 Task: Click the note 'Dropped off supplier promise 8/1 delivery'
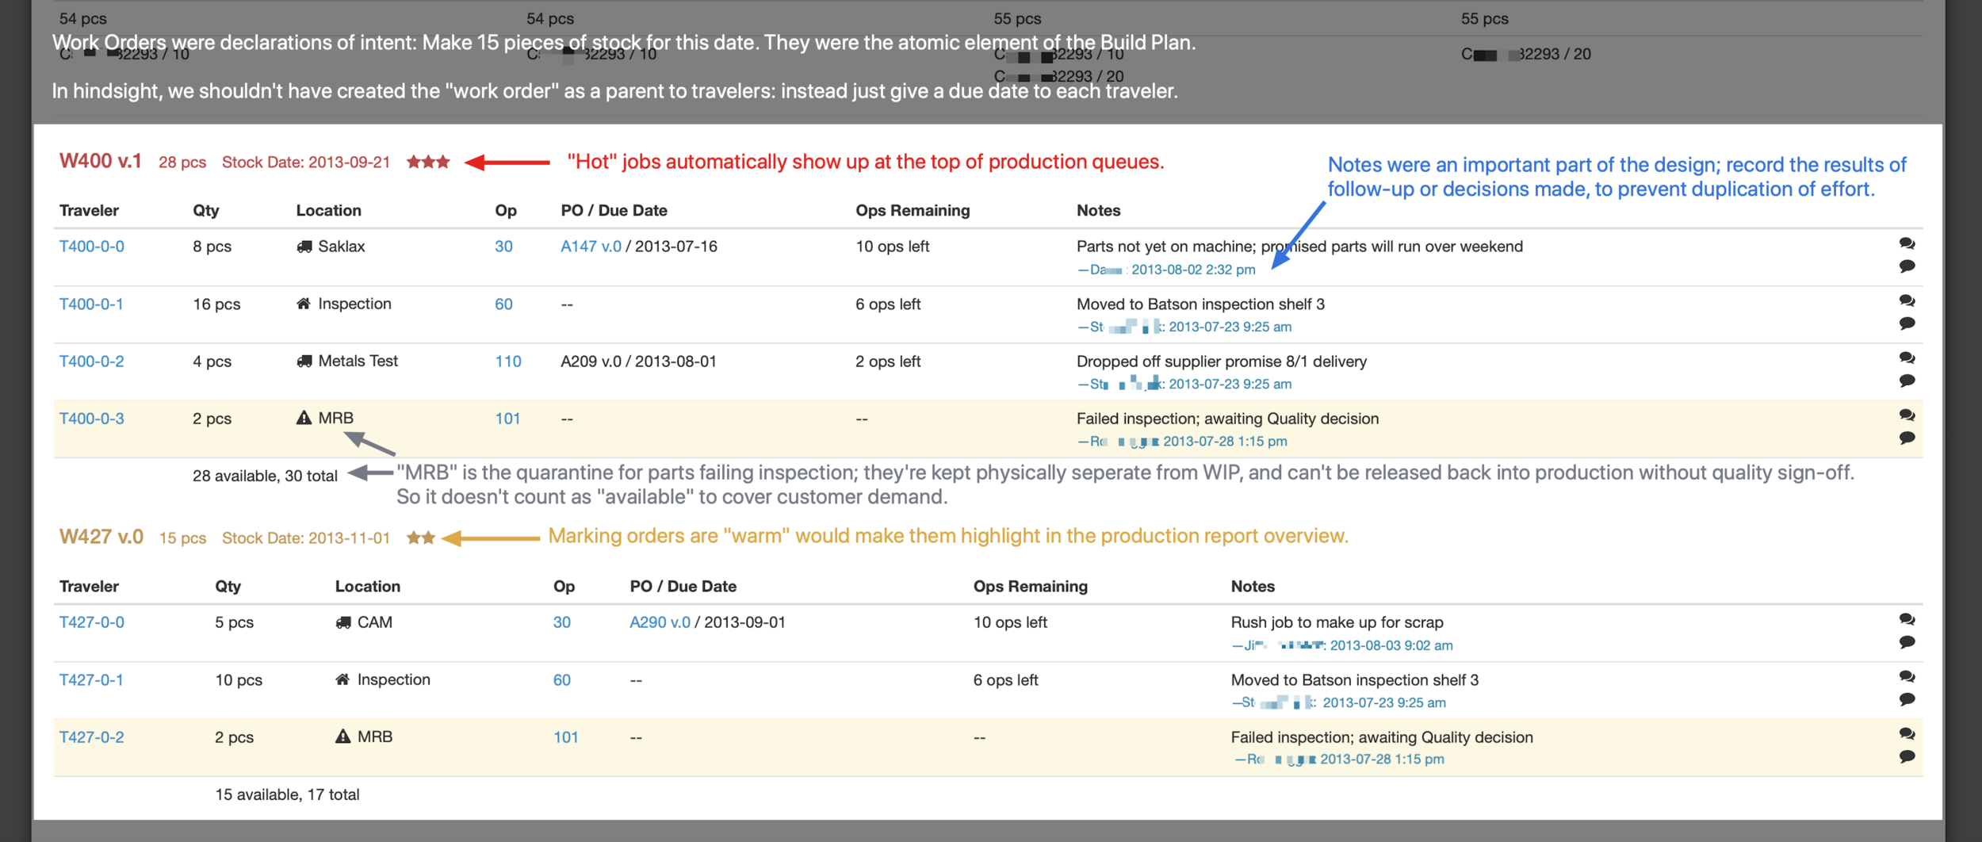(1222, 361)
